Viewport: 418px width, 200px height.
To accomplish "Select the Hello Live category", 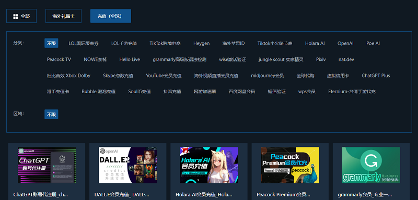I will click(130, 59).
